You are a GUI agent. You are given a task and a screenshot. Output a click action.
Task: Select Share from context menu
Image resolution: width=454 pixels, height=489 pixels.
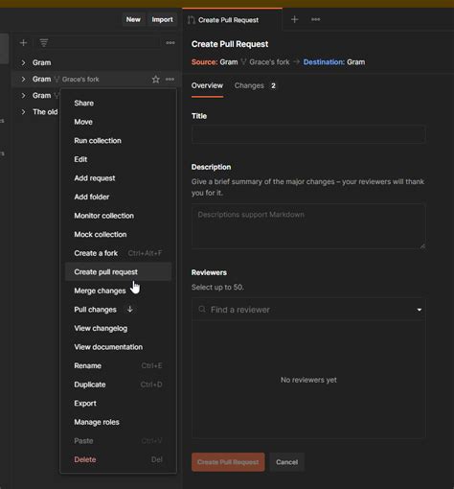[x=118, y=103]
